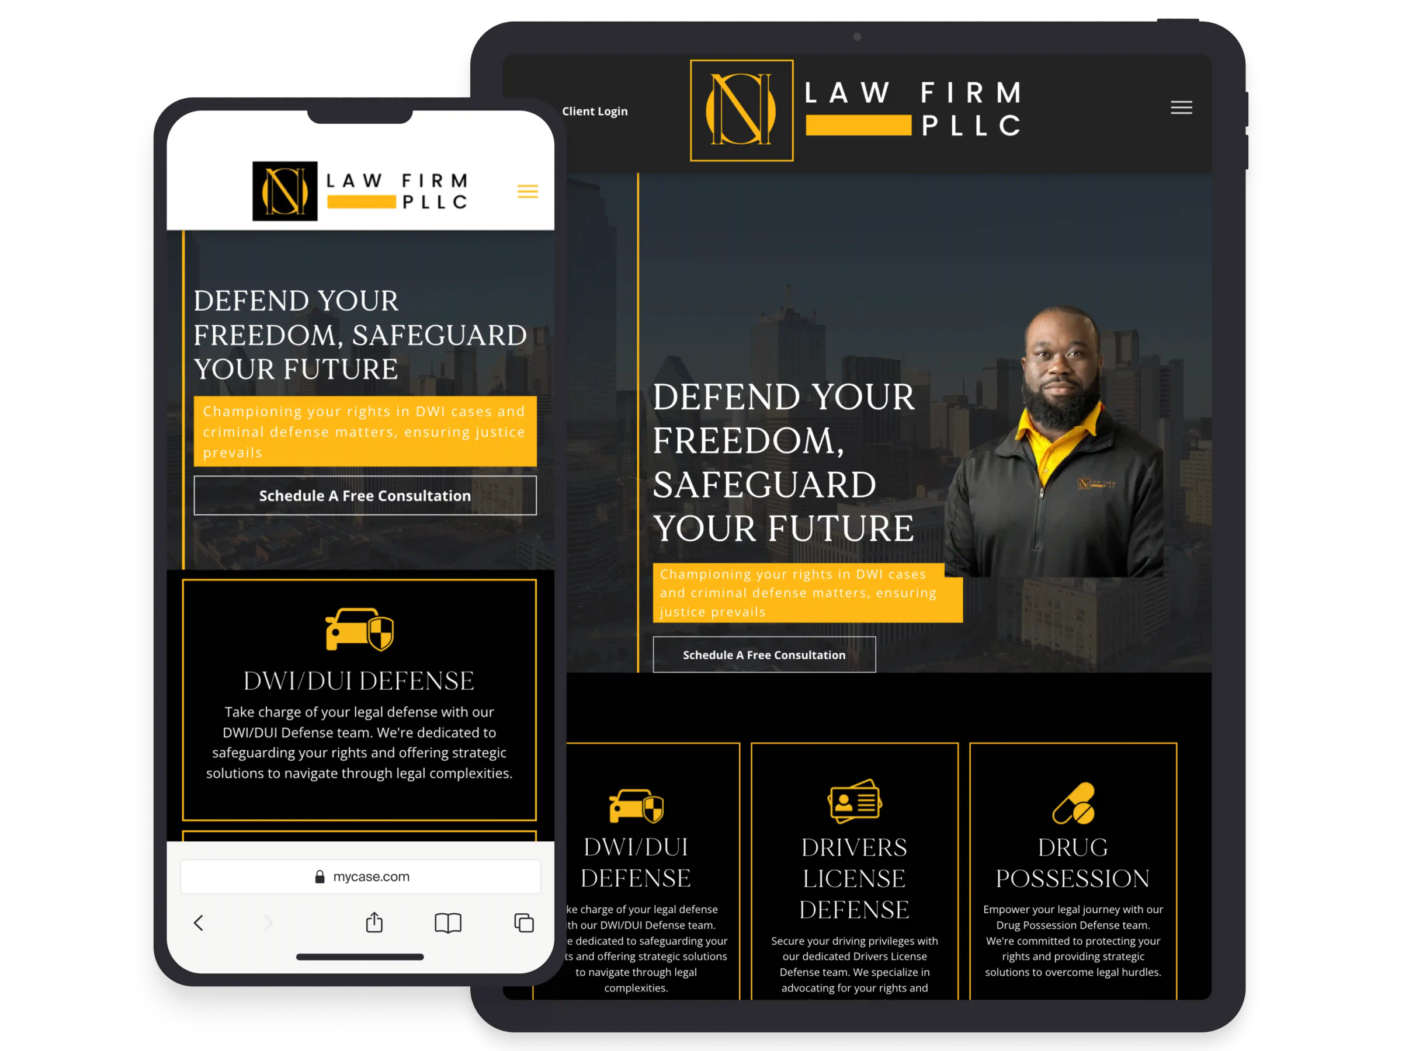Click the hamburger menu icon on mobile
This screenshot has height=1051, width=1402.
pyautogui.click(x=528, y=191)
